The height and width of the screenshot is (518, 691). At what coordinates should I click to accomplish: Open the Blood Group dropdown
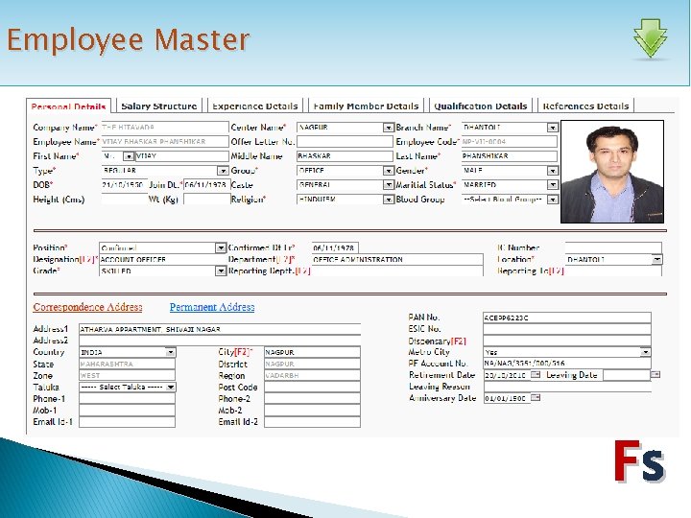tap(552, 200)
